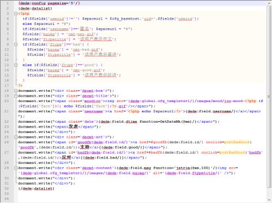272x203 pixels.
Task: Click line number 33 in the margin
Action: (x=7, y=194)
